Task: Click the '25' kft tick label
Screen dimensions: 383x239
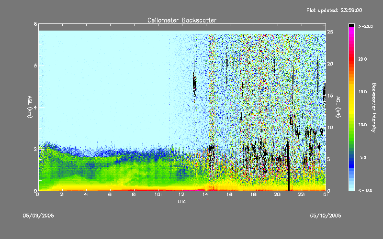Action: (x=330, y=32)
